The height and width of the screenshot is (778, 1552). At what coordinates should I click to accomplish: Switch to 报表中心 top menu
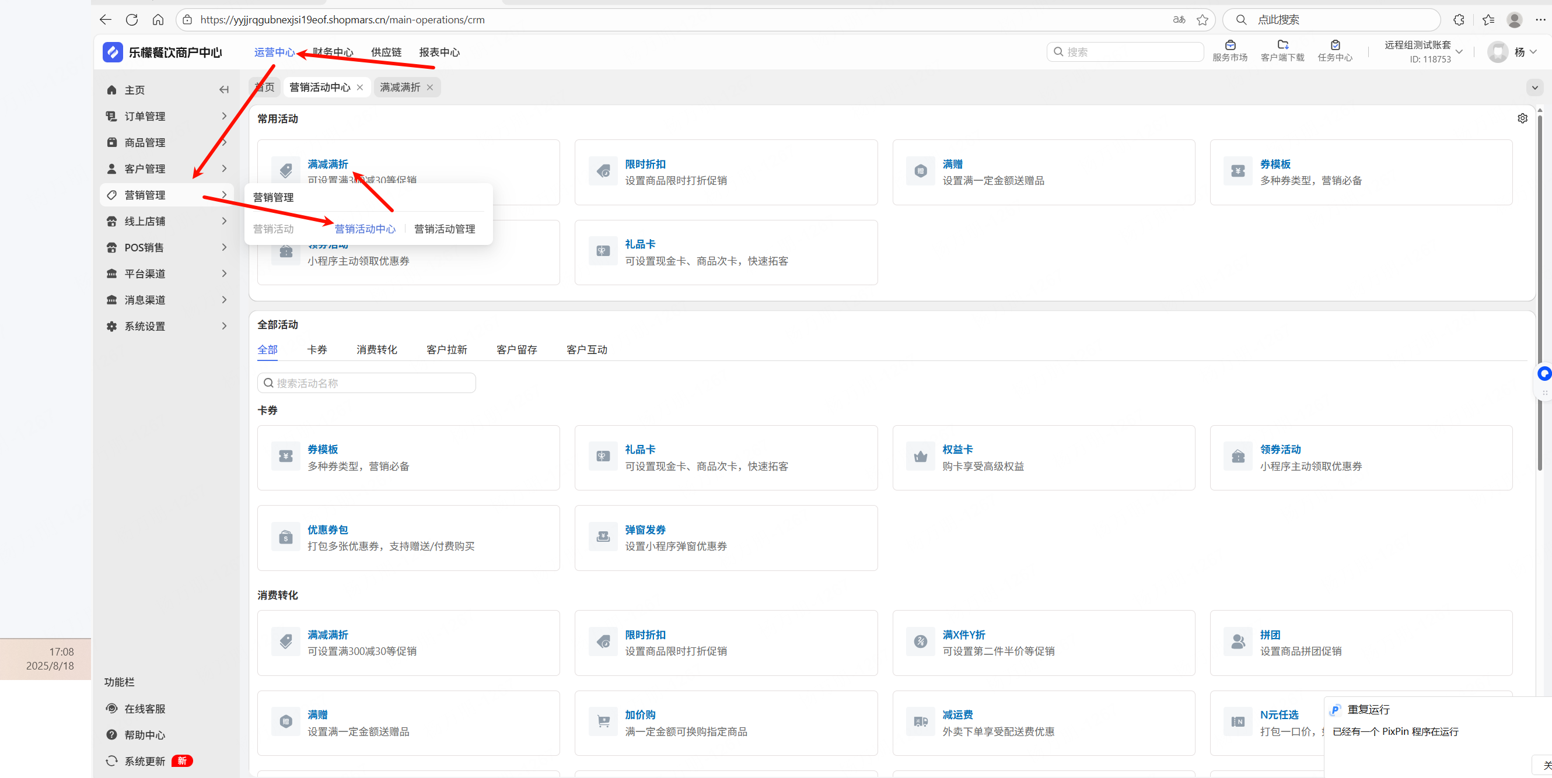click(x=439, y=52)
